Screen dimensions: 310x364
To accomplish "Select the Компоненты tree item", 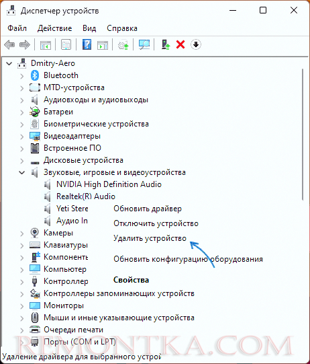I will (66, 257).
